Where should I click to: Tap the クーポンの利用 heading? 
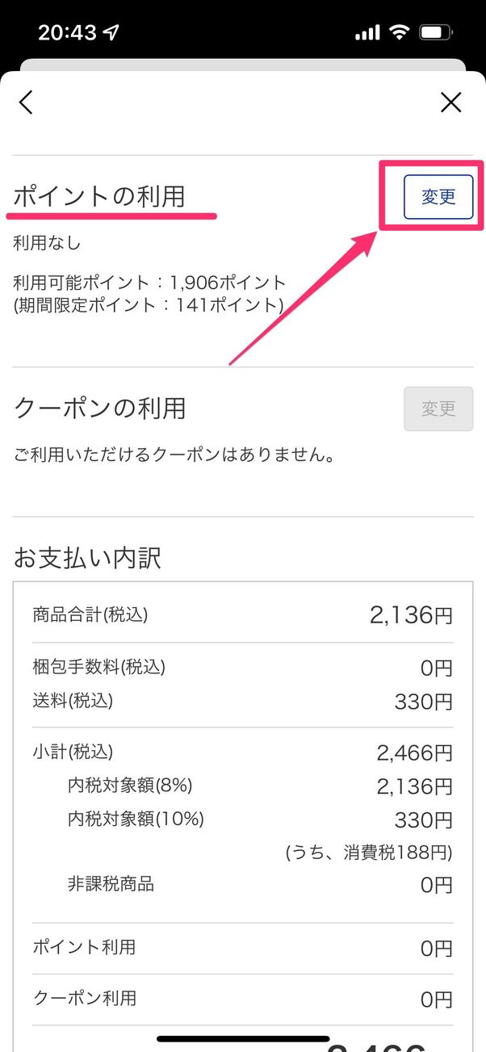99,409
